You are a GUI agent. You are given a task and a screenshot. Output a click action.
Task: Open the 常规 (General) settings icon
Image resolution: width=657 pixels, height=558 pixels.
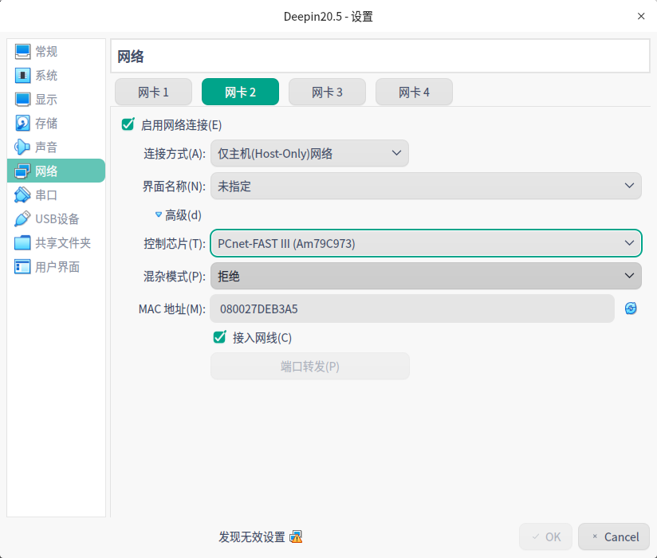22,52
